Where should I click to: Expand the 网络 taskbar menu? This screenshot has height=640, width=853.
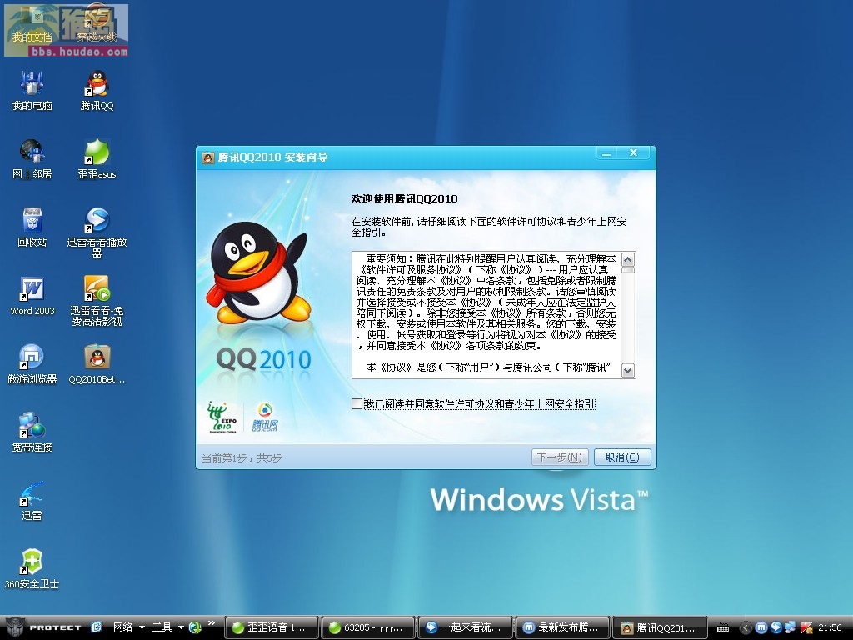pyautogui.click(x=129, y=627)
